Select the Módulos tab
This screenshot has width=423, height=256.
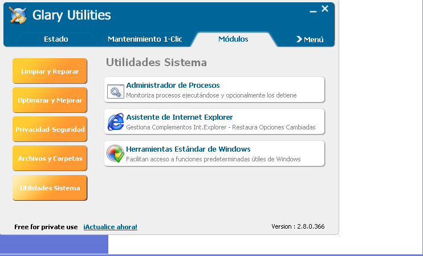233,39
